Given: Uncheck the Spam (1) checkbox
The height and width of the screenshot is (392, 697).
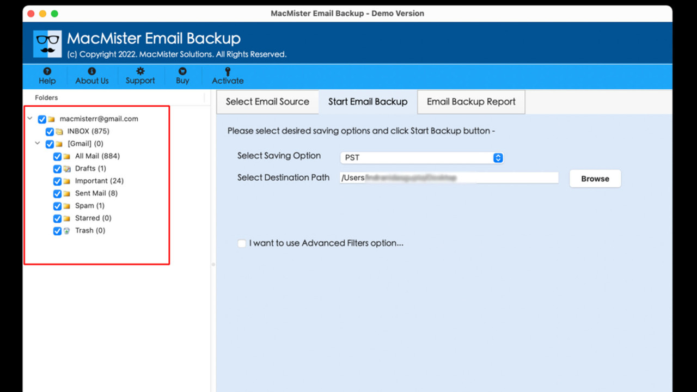Looking at the screenshot, I should pos(57,206).
